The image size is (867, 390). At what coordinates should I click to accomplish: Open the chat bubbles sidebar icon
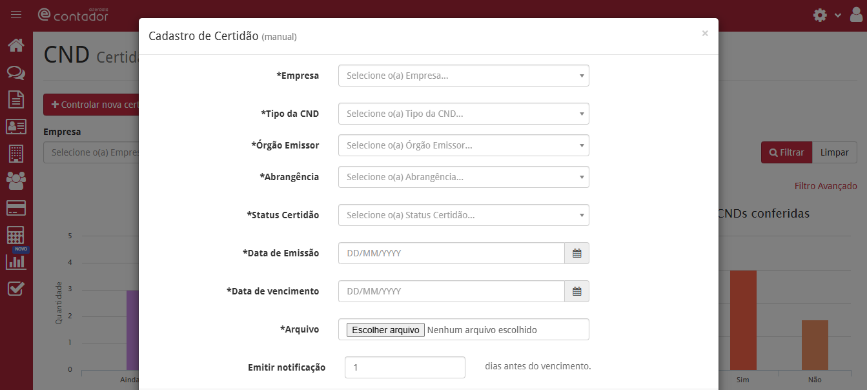click(16, 72)
